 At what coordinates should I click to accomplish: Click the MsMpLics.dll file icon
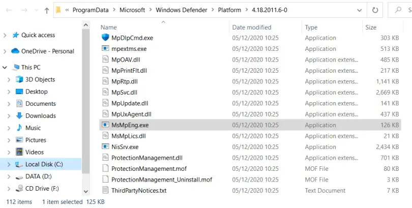pos(105,136)
